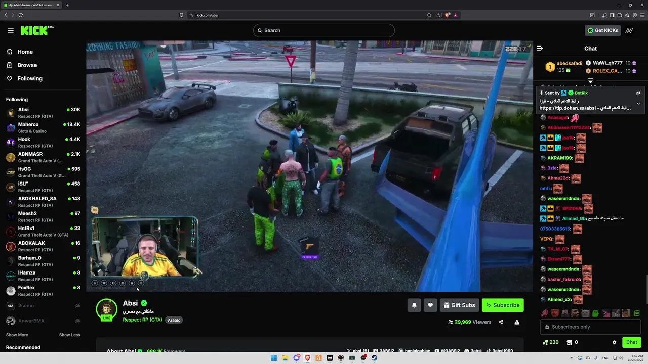This screenshot has height=364, width=648.
Task: Open File Explorer on taskbar
Action: pyautogui.click(x=285, y=358)
